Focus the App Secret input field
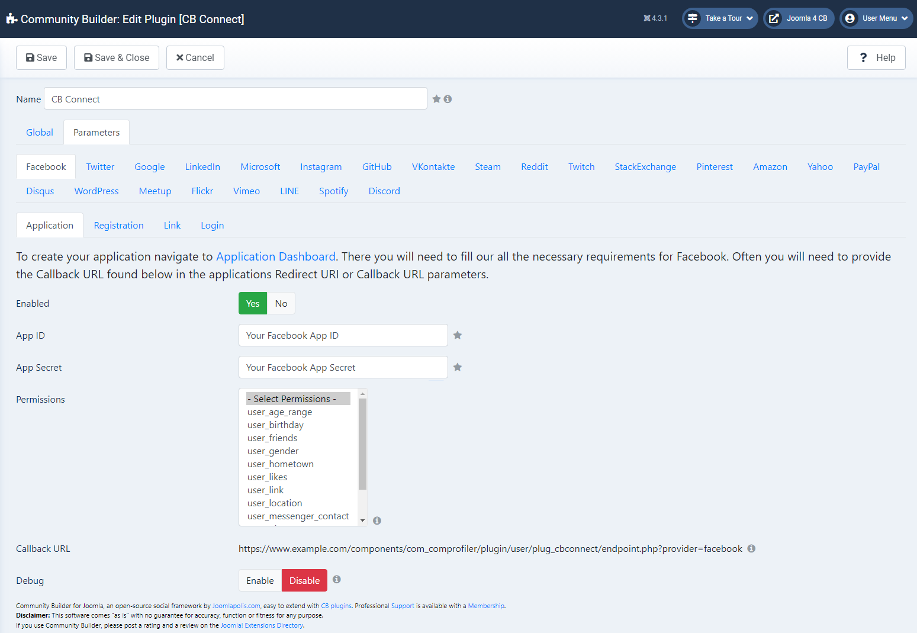 tap(343, 367)
